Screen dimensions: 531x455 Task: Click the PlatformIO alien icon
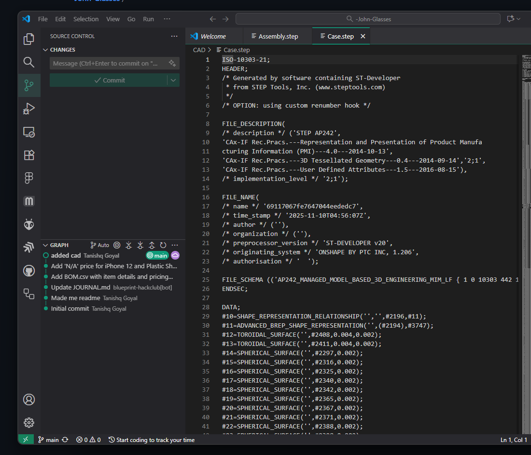pos(29,224)
